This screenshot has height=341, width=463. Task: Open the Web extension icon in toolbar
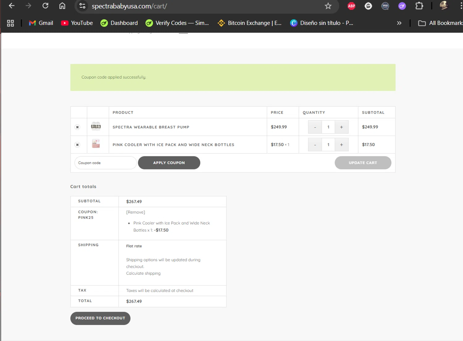coord(385,6)
